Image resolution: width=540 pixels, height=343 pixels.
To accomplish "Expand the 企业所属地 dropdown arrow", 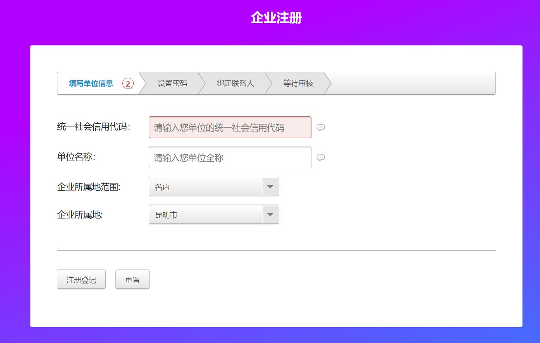I will tap(270, 215).
